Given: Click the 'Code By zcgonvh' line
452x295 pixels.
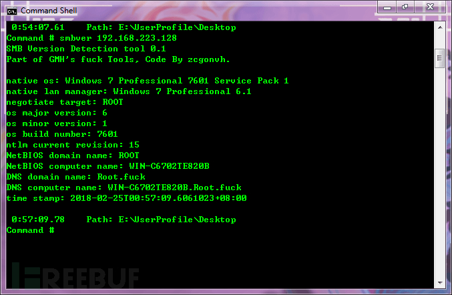Looking at the screenshot, I should (x=118, y=59).
